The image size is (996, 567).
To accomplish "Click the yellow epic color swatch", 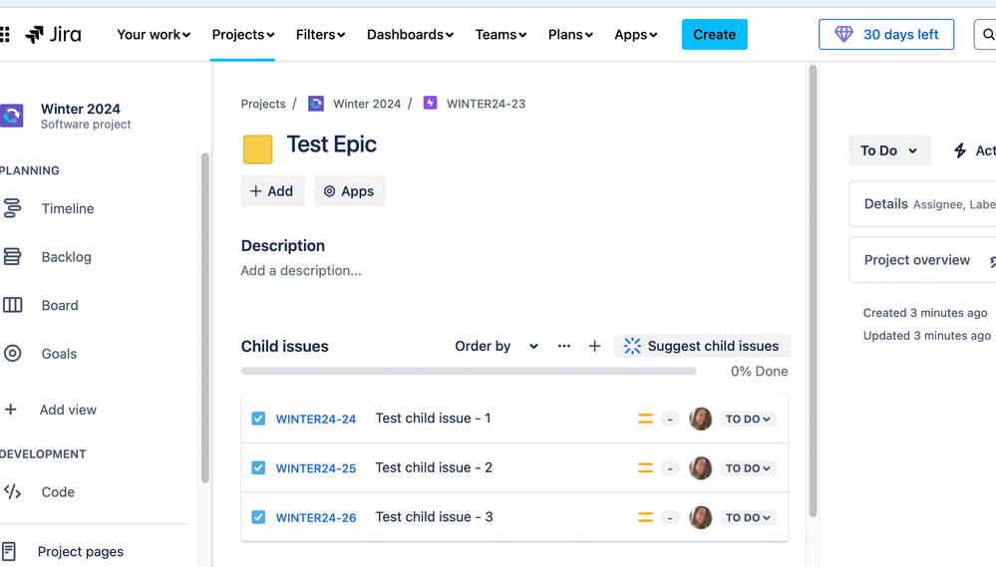I will (x=258, y=149).
